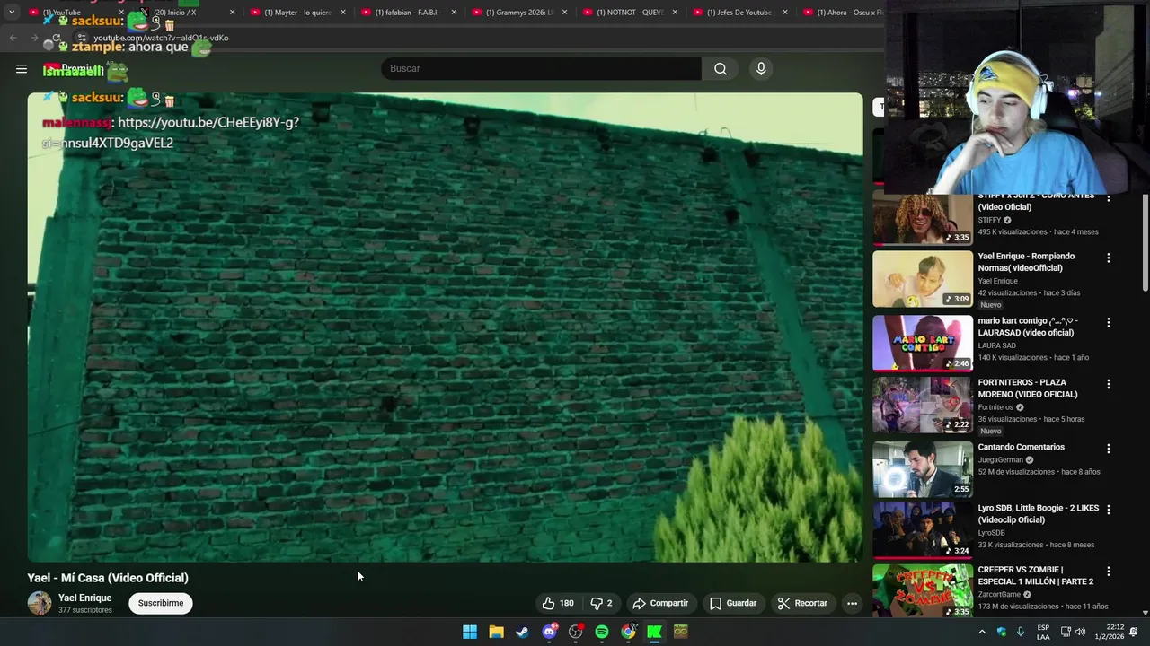Screen dimensions: 1150x646
Task: Open Rompiendo Normas video thumbnail
Action: tap(923, 279)
